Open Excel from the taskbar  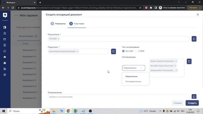[75, 111]
